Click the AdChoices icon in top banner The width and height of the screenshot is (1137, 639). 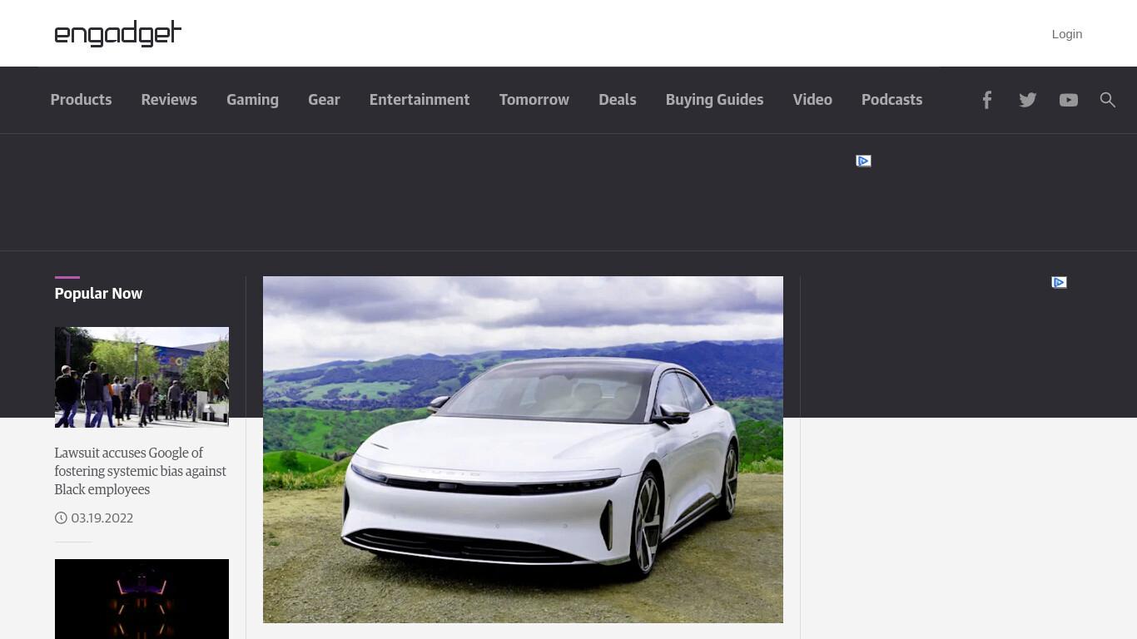pos(863,161)
